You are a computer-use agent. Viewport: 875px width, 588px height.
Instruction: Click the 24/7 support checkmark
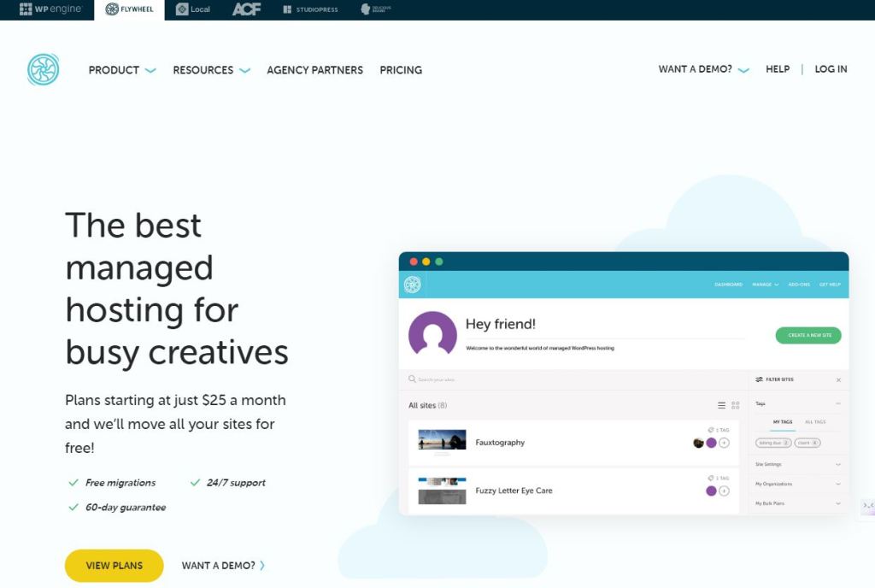pyautogui.click(x=195, y=483)
